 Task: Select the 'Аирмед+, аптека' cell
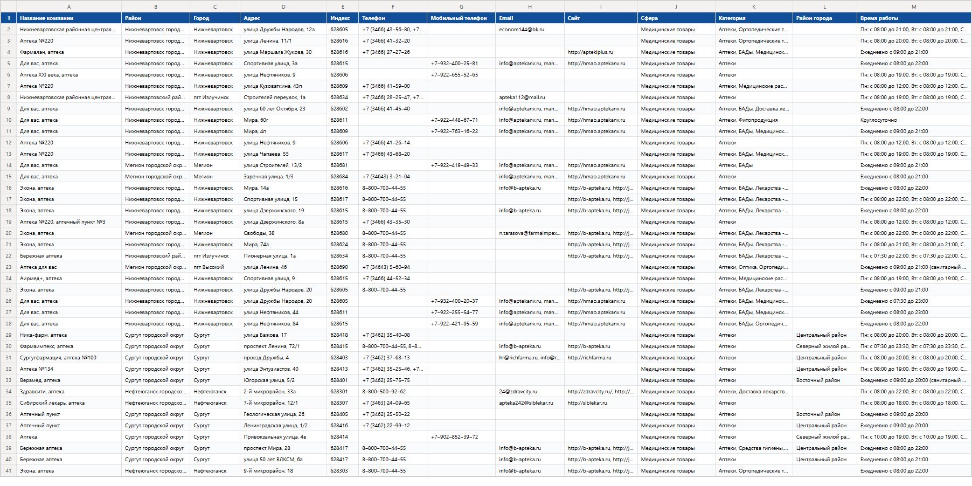pyautogui.click(x=69, y=279)
